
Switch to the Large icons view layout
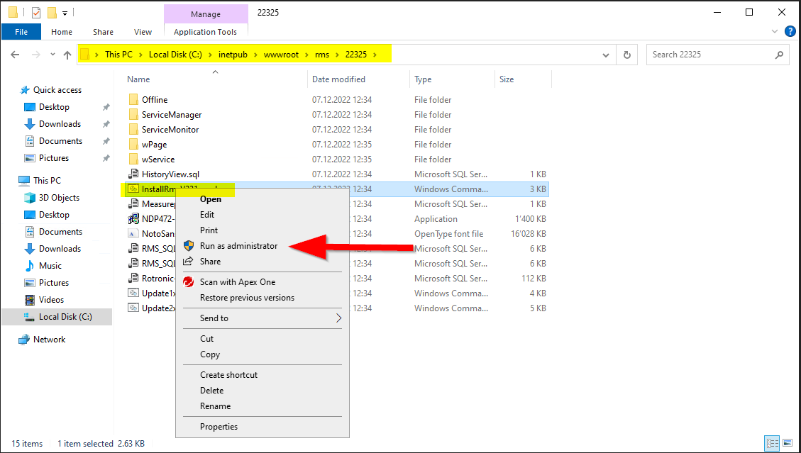787,443
